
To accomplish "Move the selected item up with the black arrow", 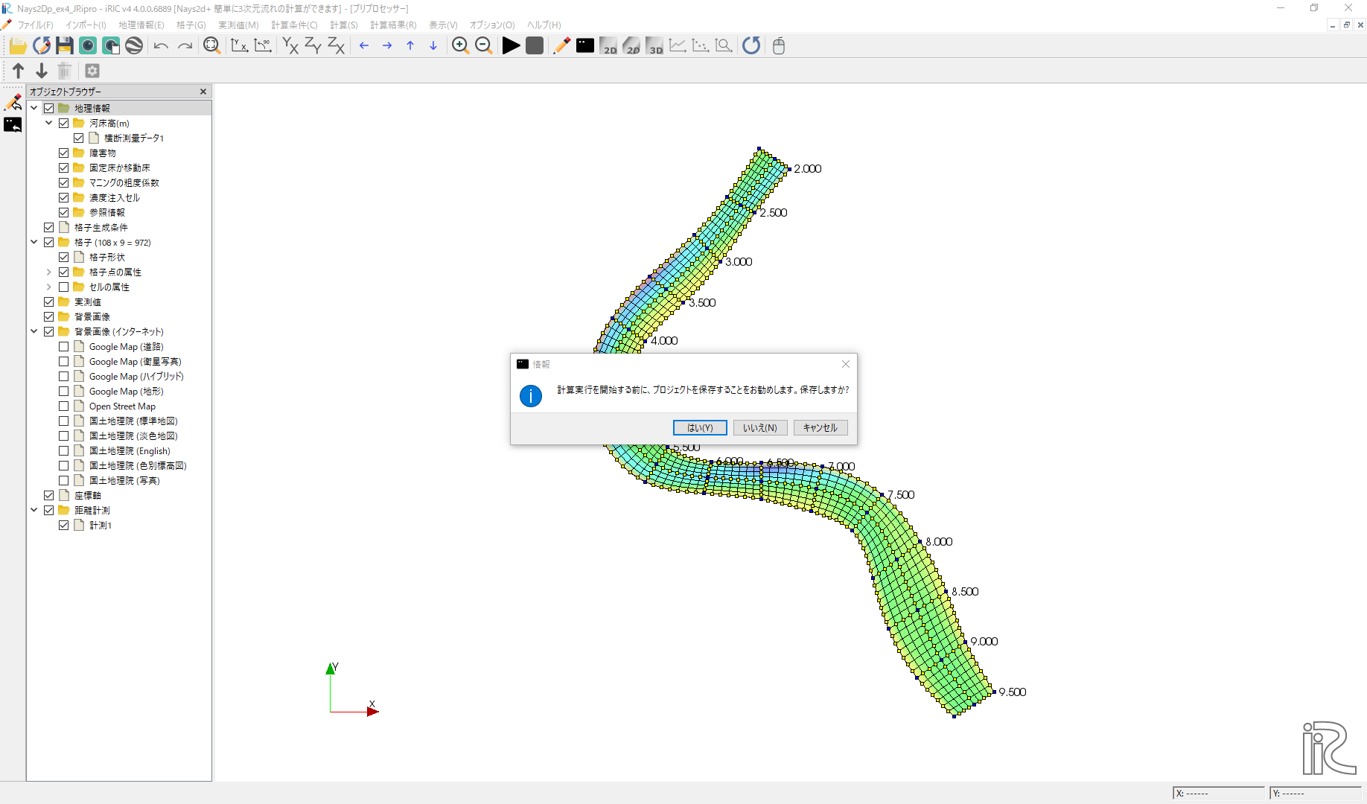I will 19,71.
